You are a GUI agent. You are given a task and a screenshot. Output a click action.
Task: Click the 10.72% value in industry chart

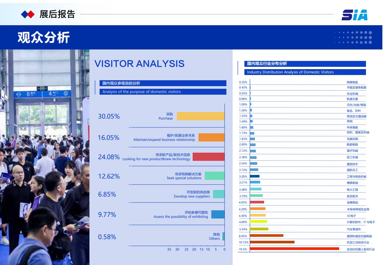243,243
